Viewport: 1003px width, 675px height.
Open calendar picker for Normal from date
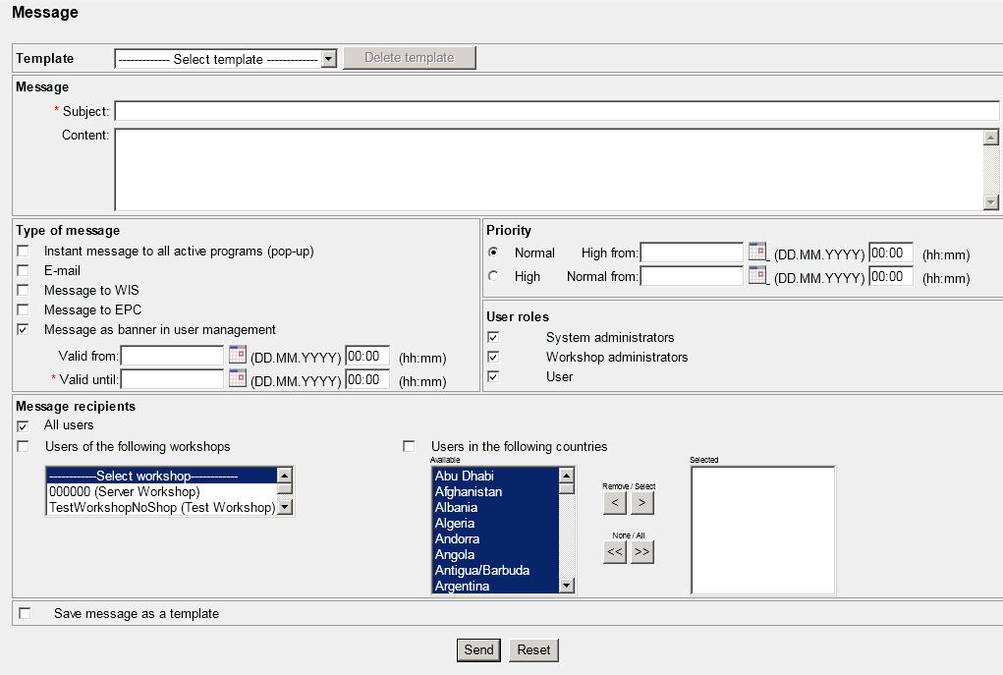[756, 275]
